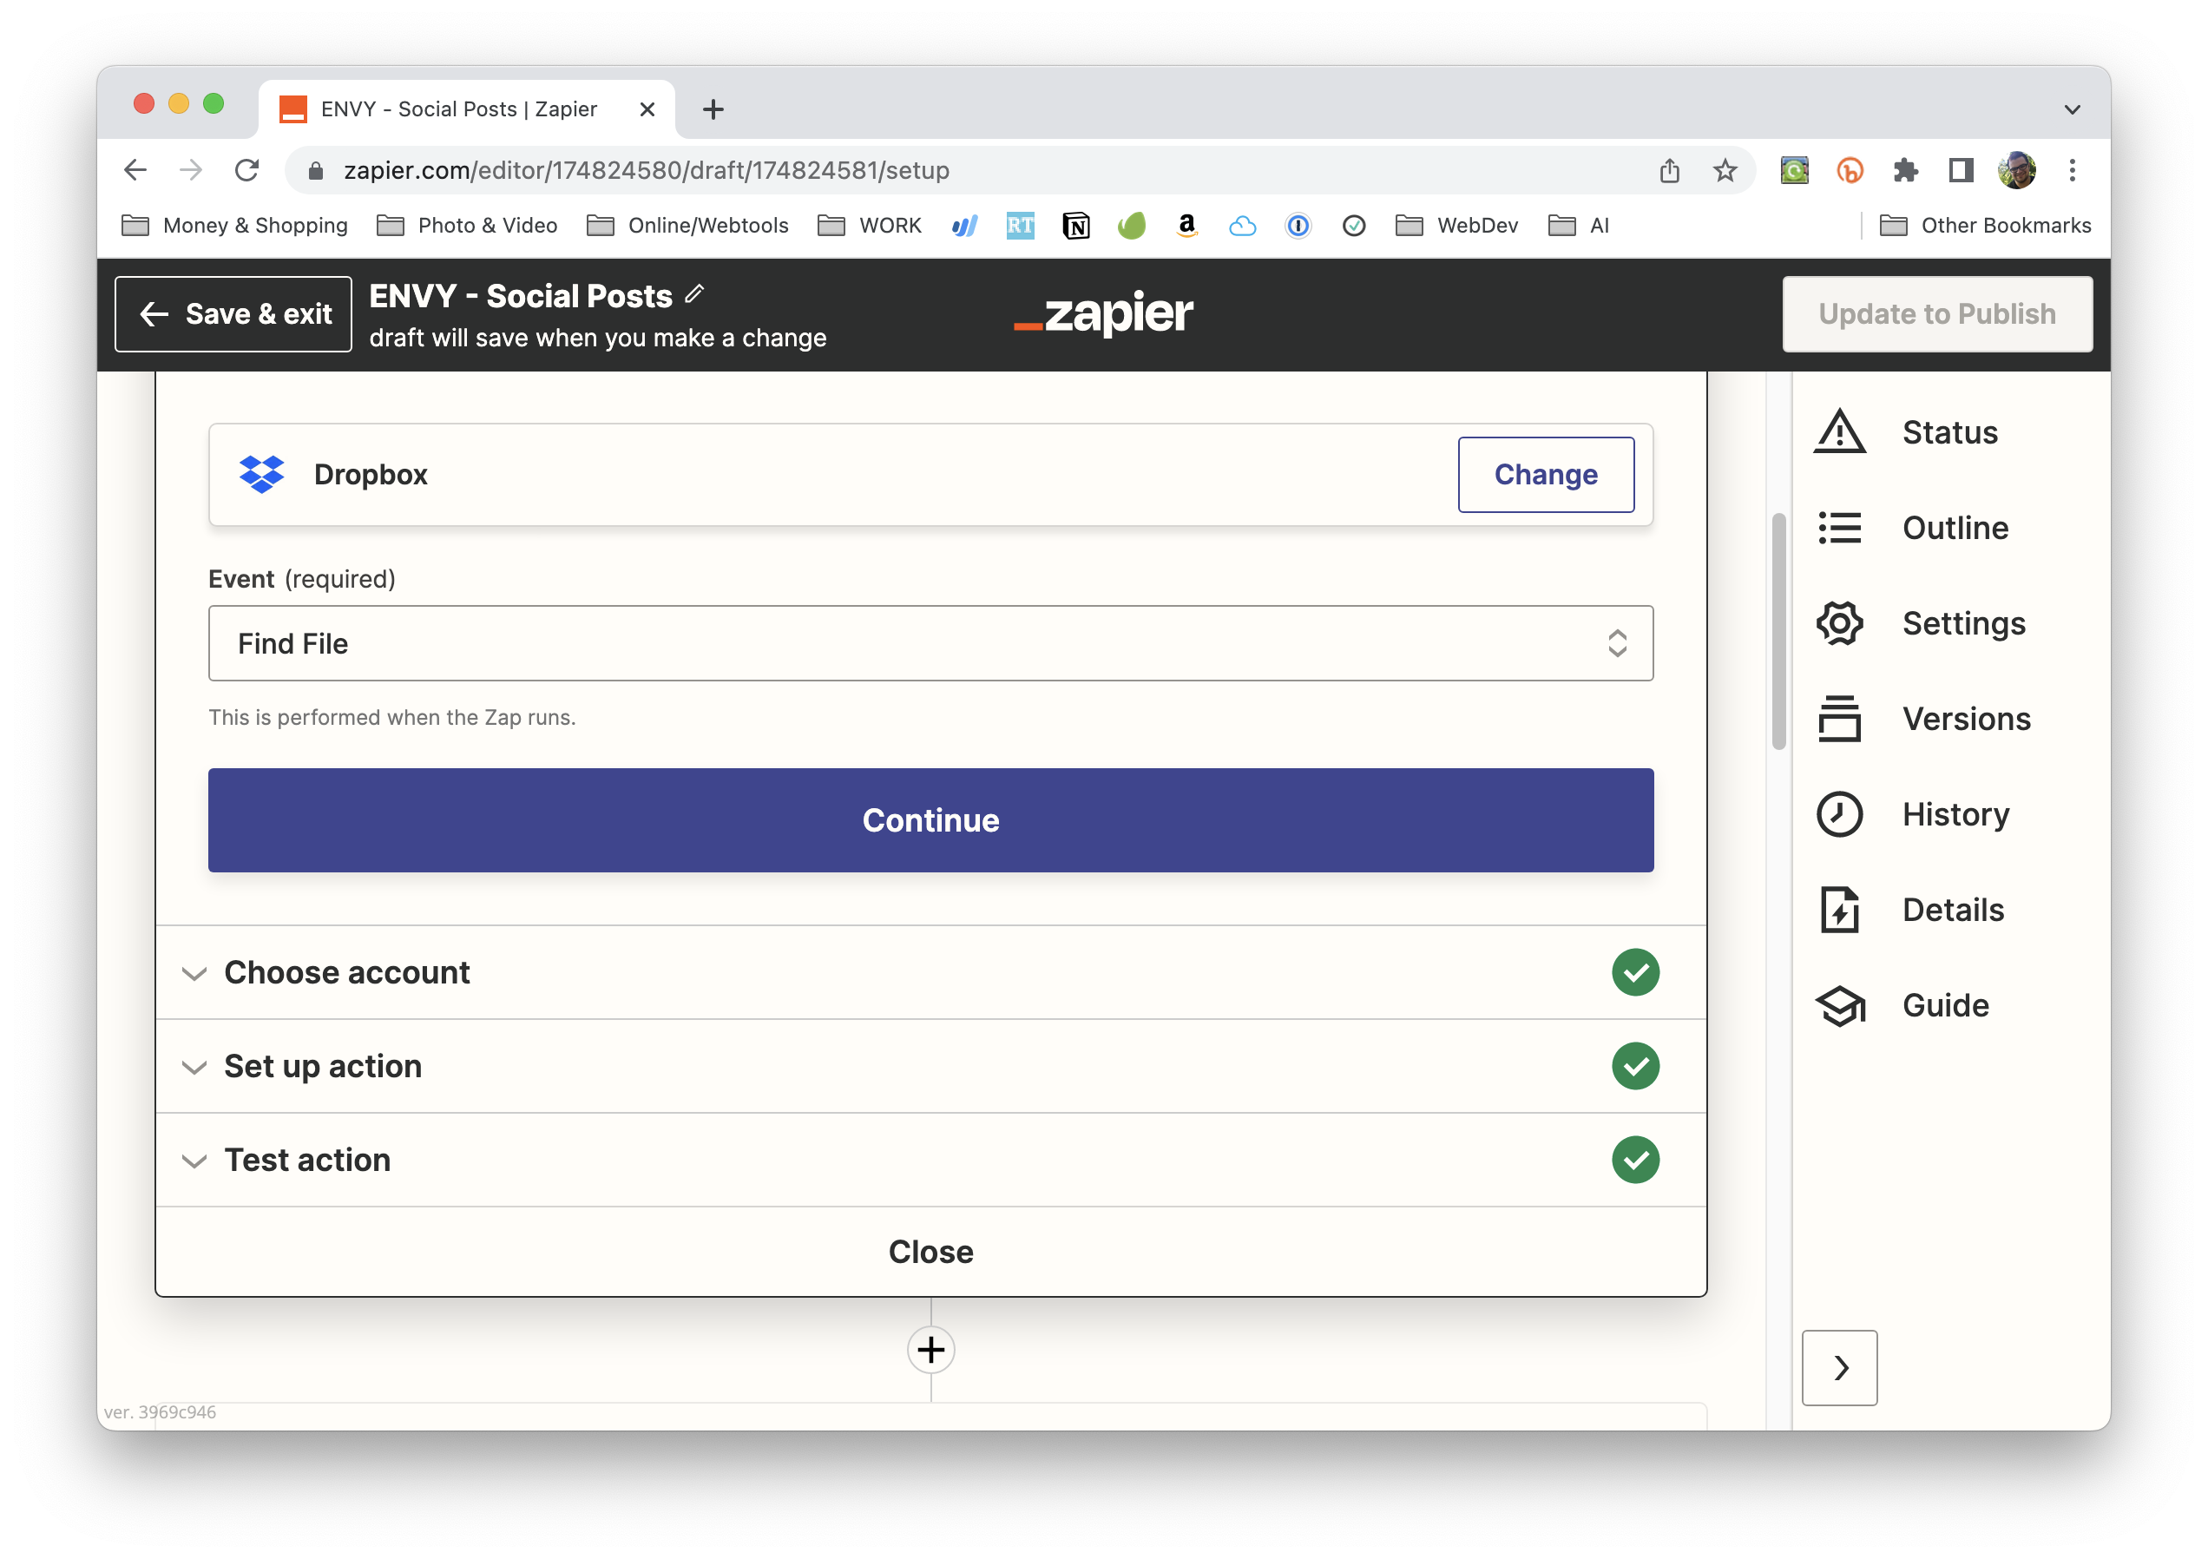Click the green check beside Choose account

tap(1636, 972)
